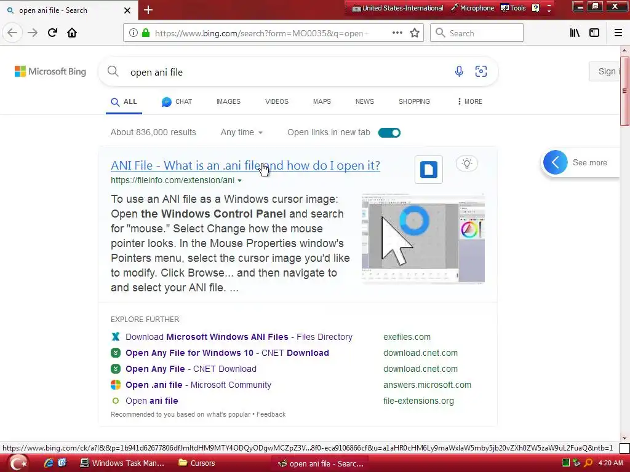Select United States-International keyboard layout
630x472 pixels.
coord(398,8)
